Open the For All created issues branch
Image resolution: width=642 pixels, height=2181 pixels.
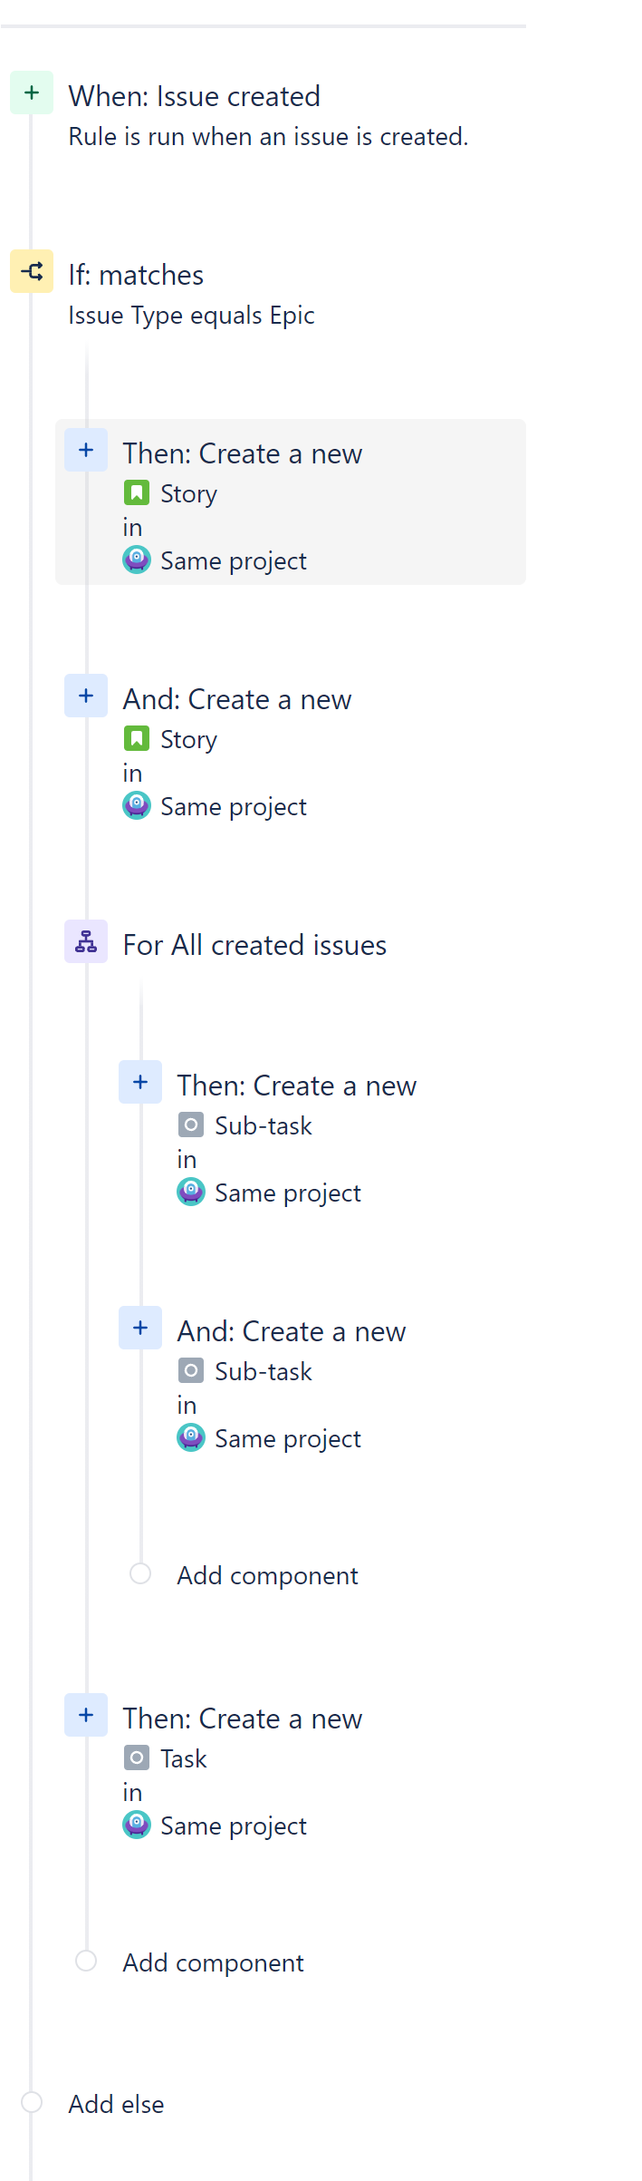tap(254, 945)
